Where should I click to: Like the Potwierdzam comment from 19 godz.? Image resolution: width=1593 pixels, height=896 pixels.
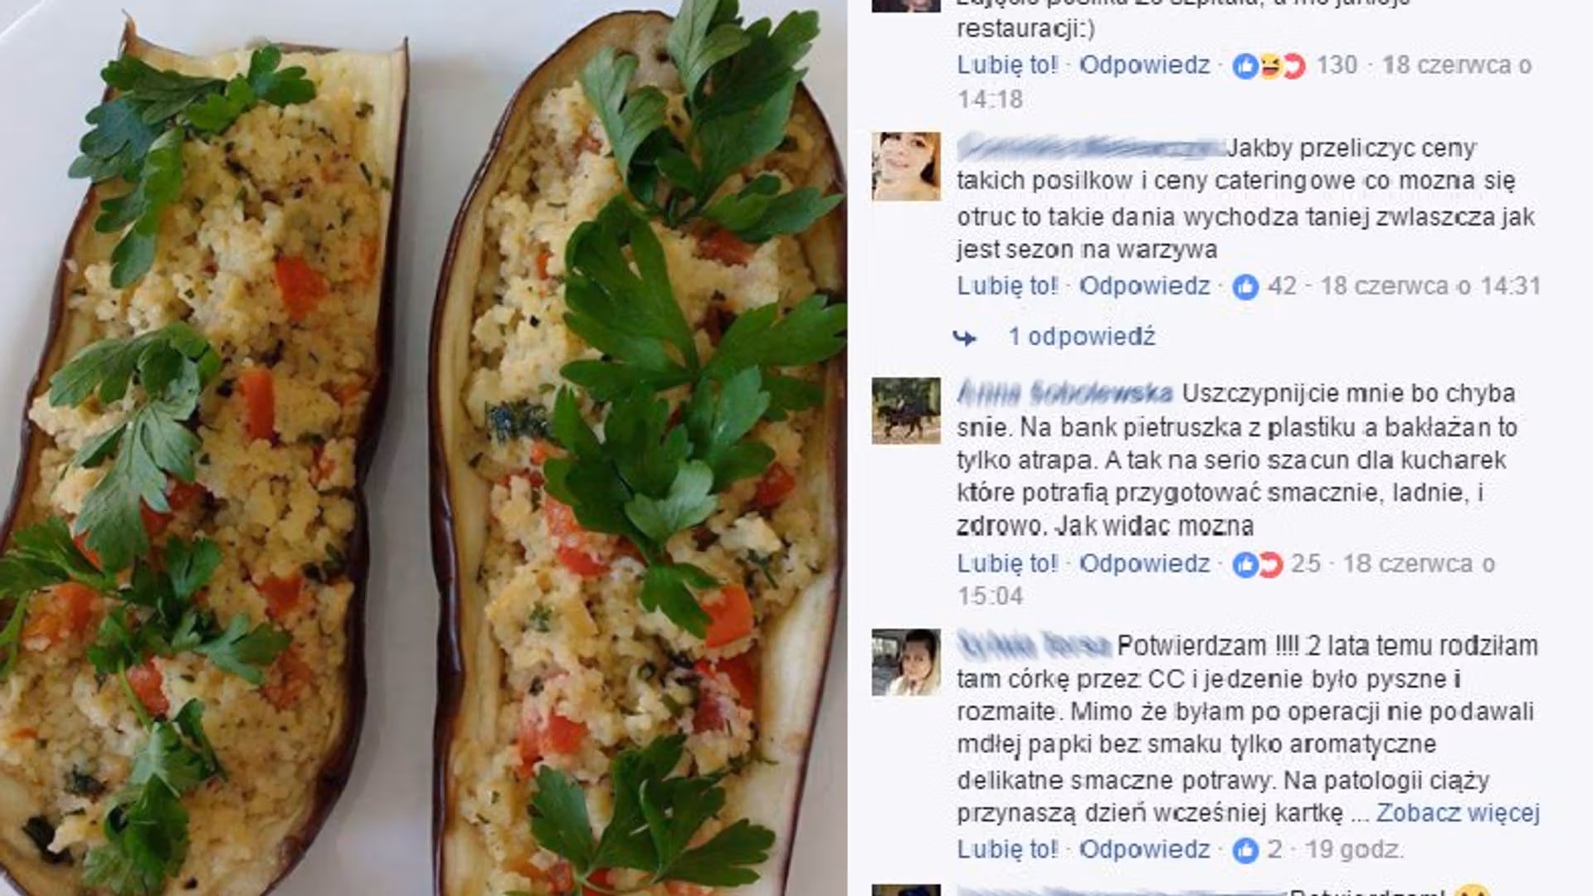[x=1007, y=850]
